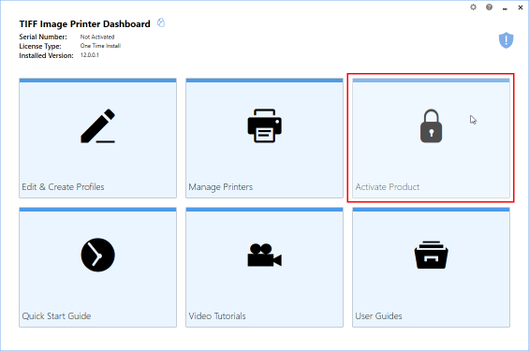The image size is (529, 351).
Task: Open the Edit & Create Profiles tile
Action: tap(97, 139)
